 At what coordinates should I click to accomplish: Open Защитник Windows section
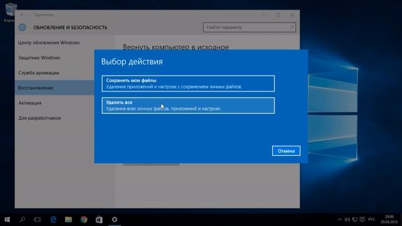coord(39,58)
